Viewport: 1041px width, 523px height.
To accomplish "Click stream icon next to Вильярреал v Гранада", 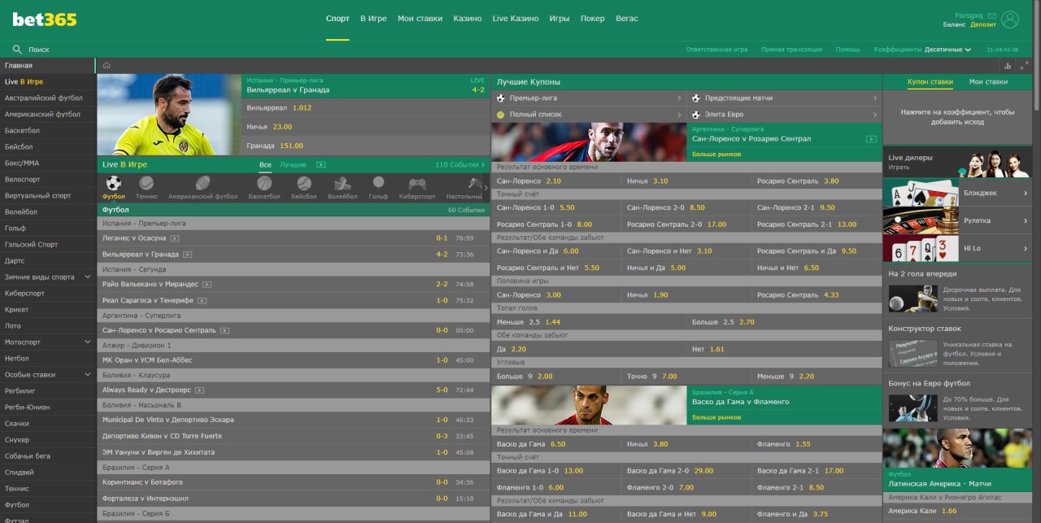I will 188,255.
